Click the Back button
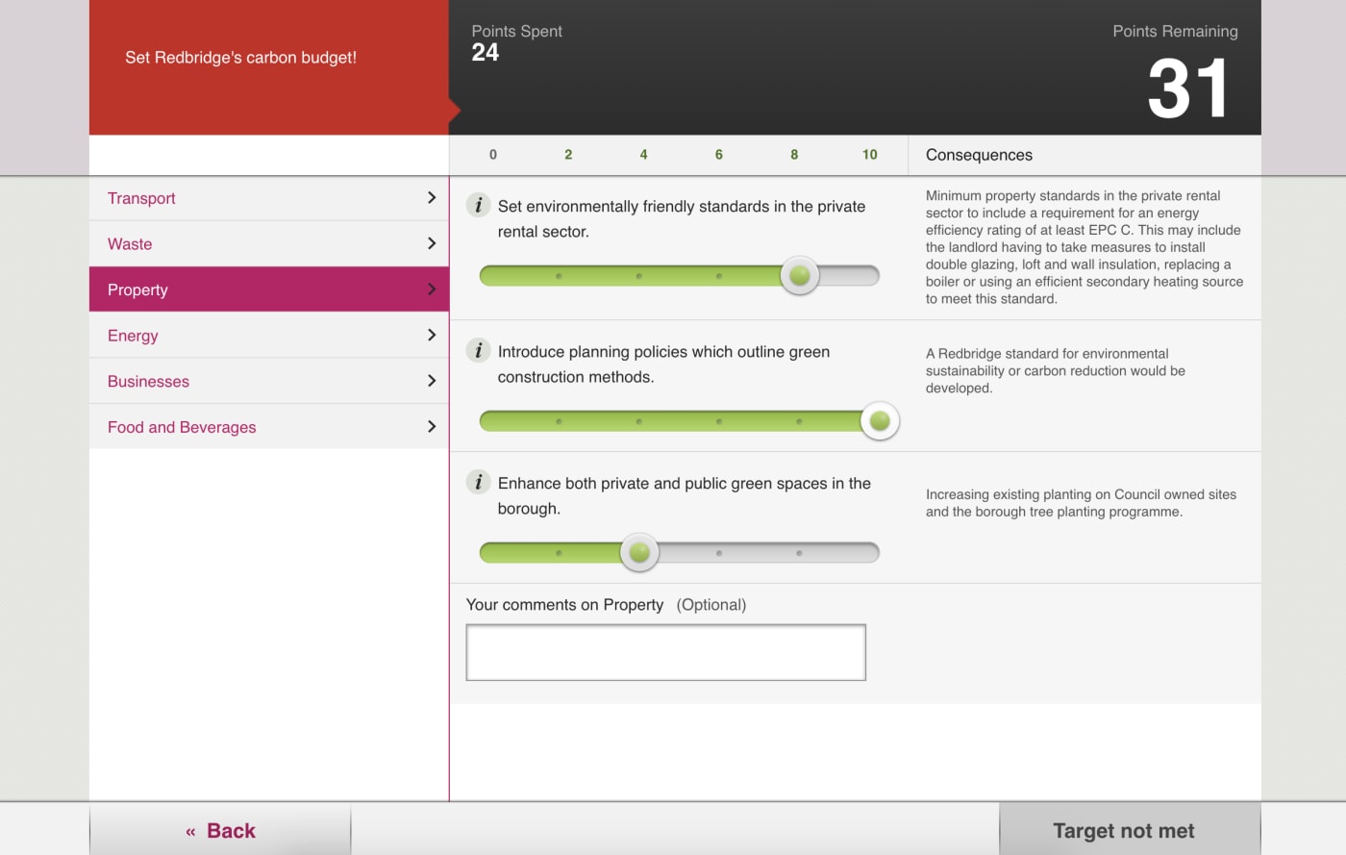1346x855 pixels. pos(219,830)
